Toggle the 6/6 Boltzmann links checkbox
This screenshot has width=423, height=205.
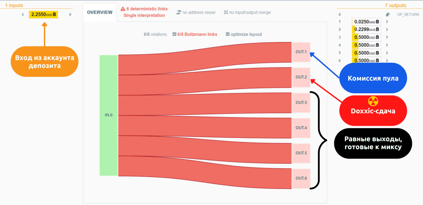pyautogui.click(x=174, y=34)
